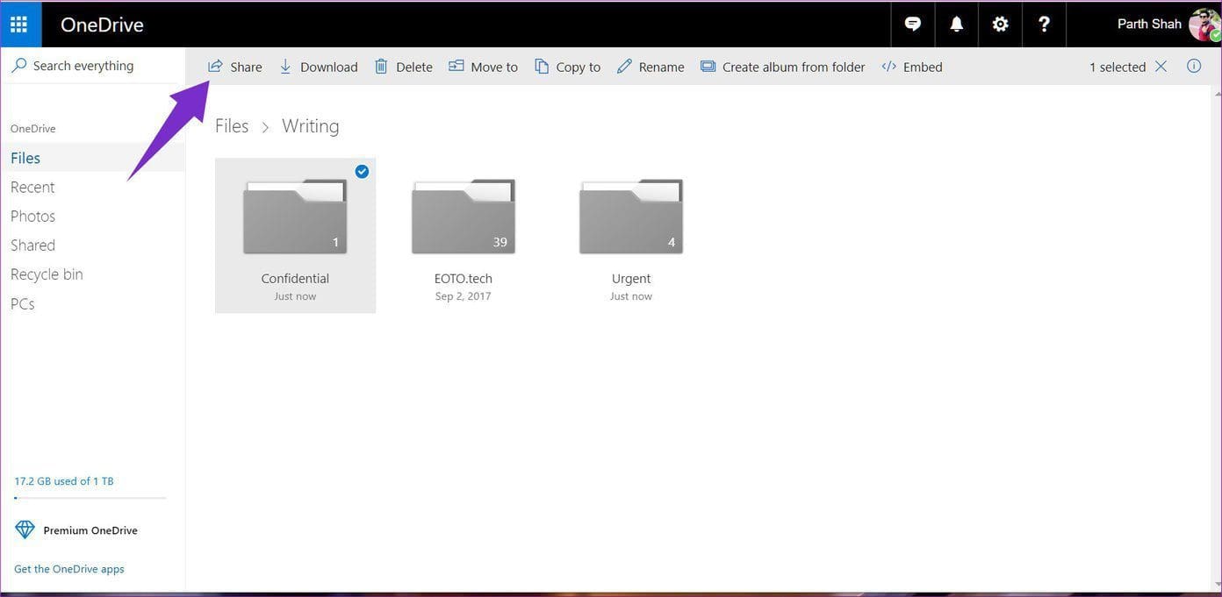
Task: Click the Writing breadcrumb
Action: 311,126
